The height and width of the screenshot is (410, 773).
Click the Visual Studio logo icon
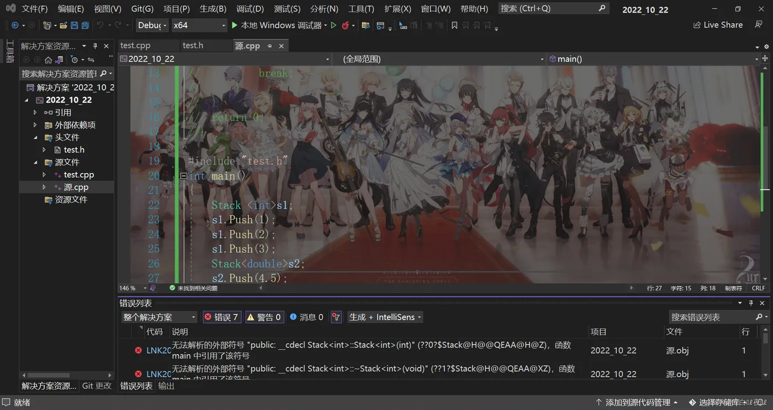pyautogui.click(x=10, y=9)
